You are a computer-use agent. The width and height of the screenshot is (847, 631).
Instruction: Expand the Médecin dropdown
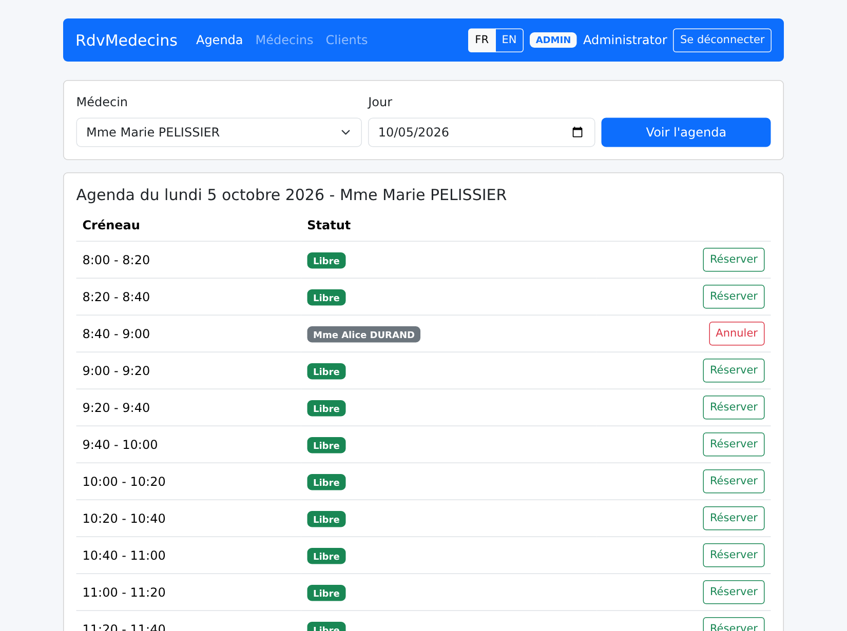point(219,132)
